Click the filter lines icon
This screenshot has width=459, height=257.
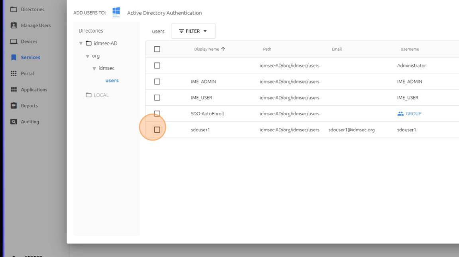[181, 31]
